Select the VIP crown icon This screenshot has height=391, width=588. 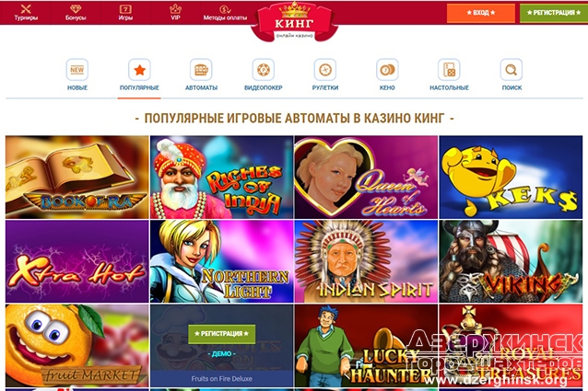click(x=175, y=8)
